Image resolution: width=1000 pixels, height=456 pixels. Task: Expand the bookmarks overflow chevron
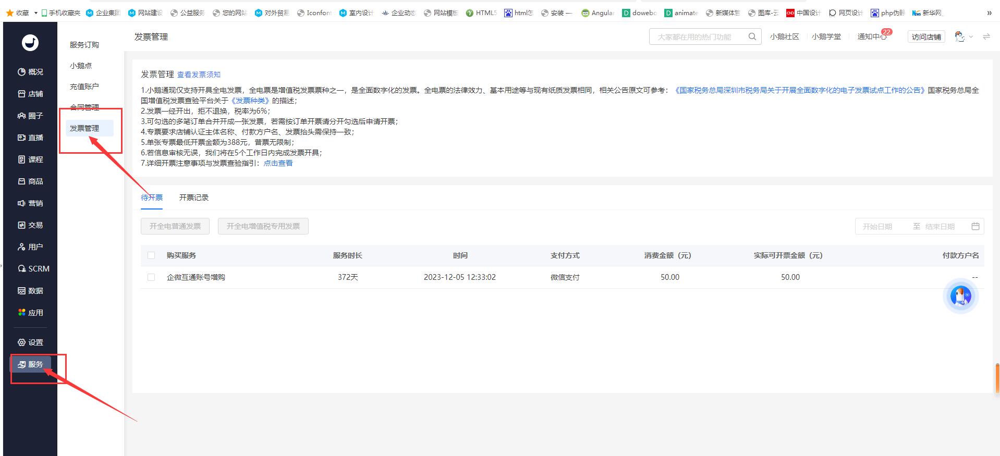(989, 13)
